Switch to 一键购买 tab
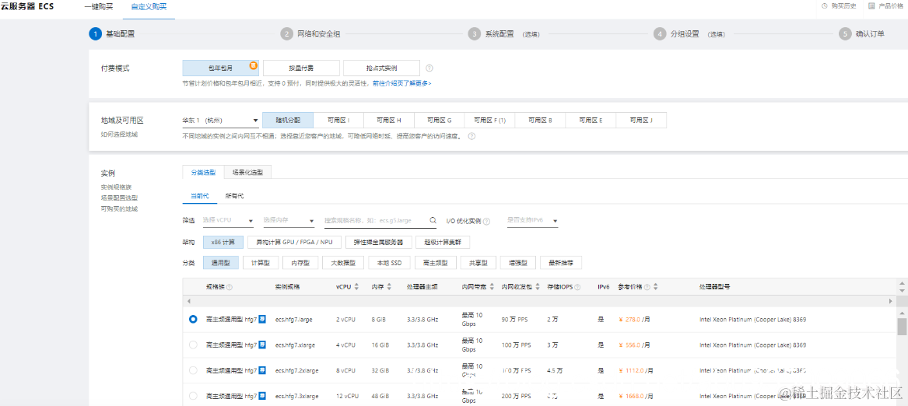 99,7
